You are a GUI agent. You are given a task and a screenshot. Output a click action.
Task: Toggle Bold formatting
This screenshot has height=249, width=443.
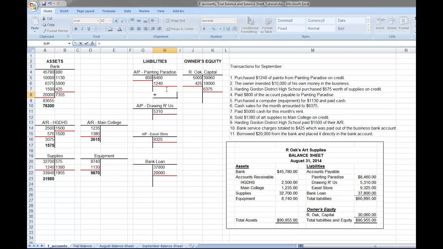[x=76, y=29]
